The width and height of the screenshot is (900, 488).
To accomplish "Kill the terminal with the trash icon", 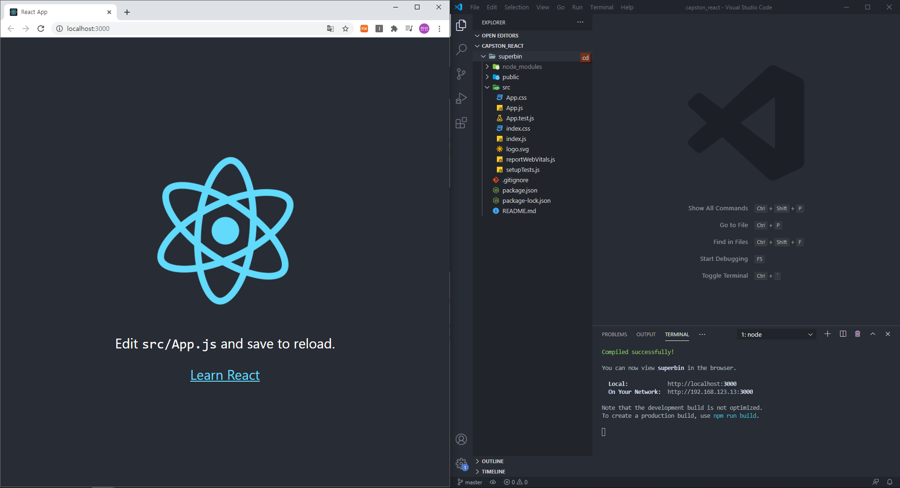I will tap(857, 334).
